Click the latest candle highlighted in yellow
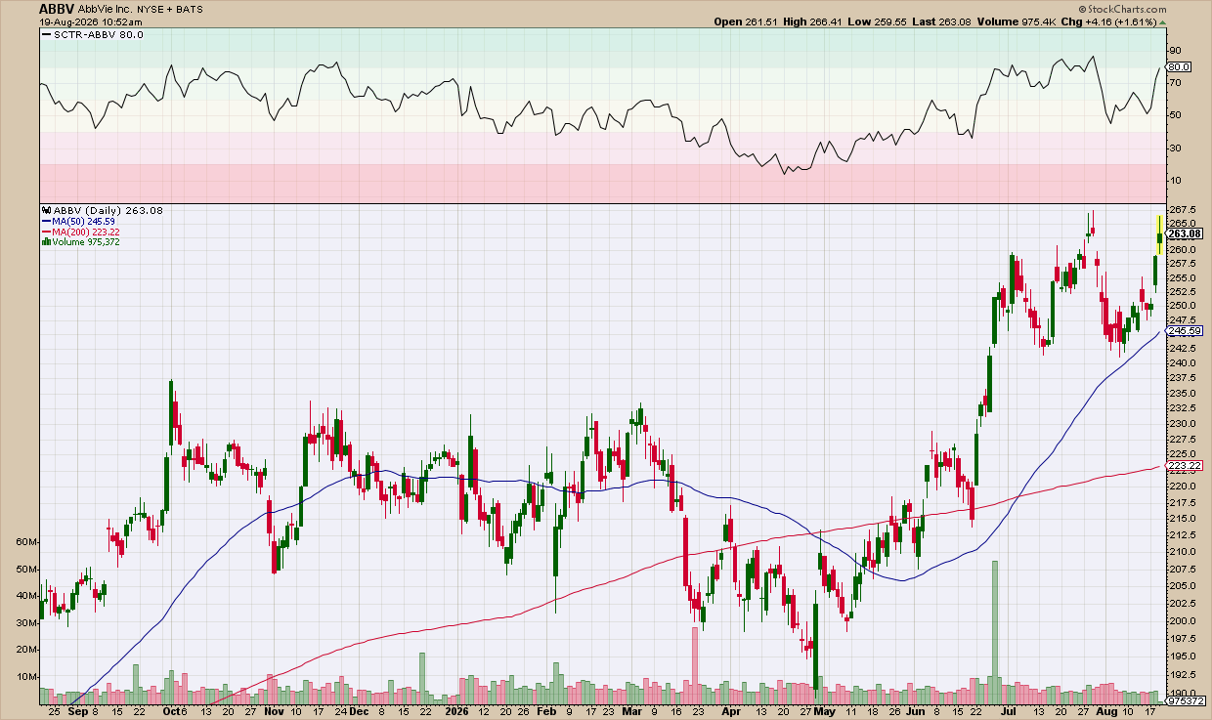This screenshot has width=1212, height=720. click(1160, 235)
